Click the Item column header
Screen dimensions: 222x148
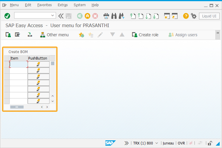click(19, 58)
